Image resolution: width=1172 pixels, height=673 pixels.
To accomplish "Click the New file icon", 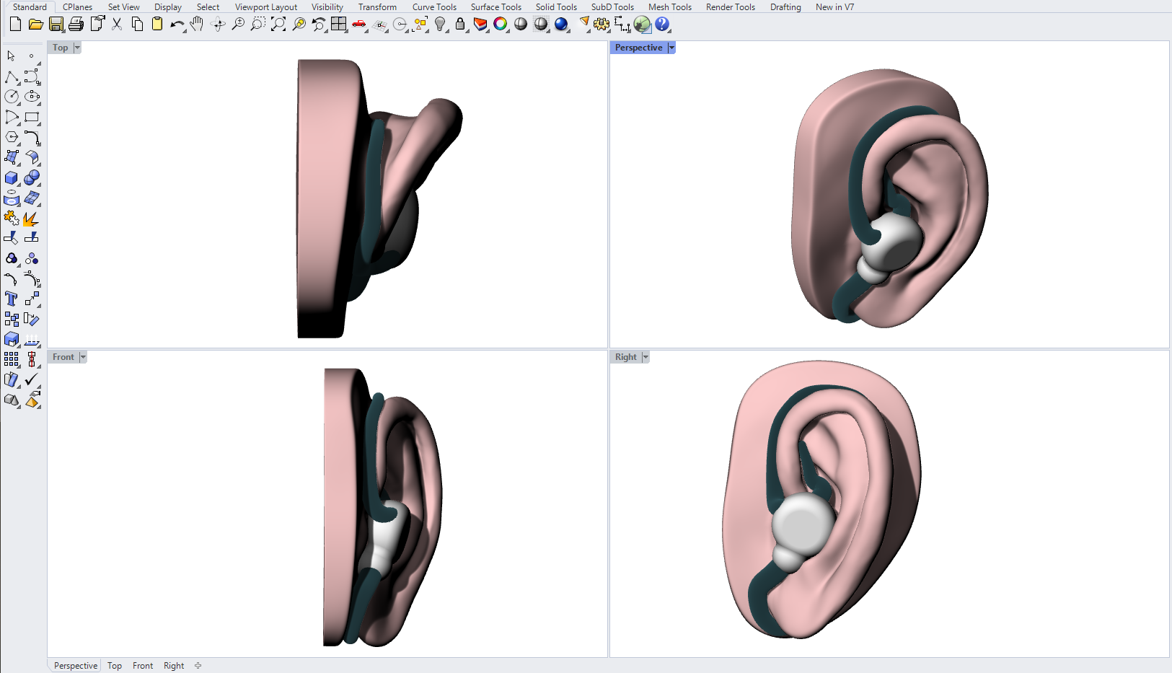I will (15, 25).
